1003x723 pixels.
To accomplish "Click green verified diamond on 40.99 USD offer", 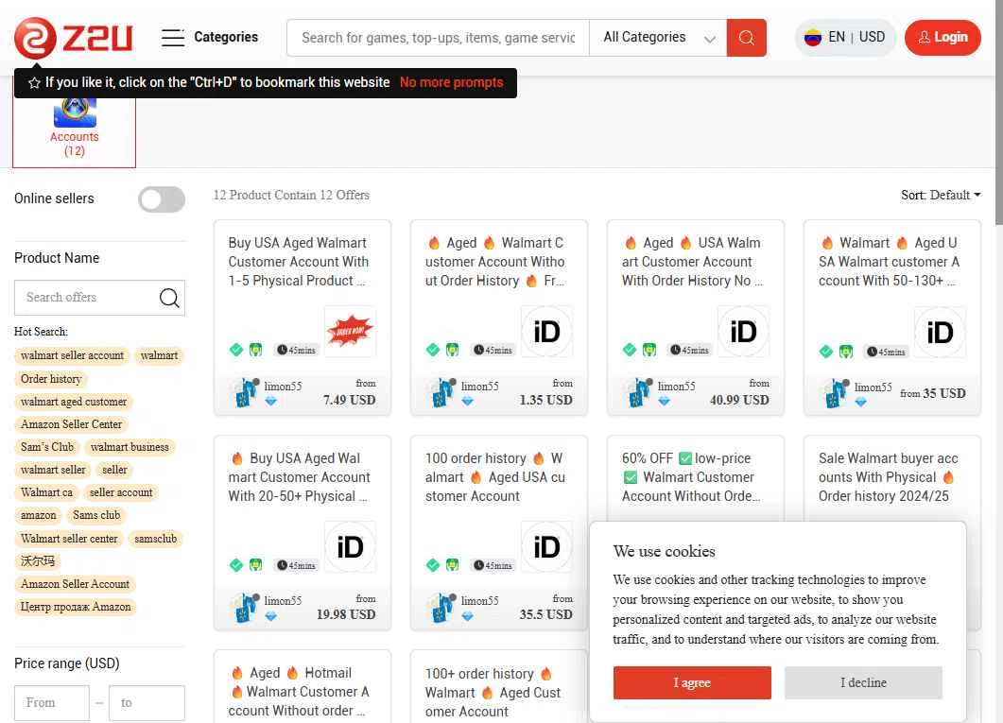I will pos(630,350).
